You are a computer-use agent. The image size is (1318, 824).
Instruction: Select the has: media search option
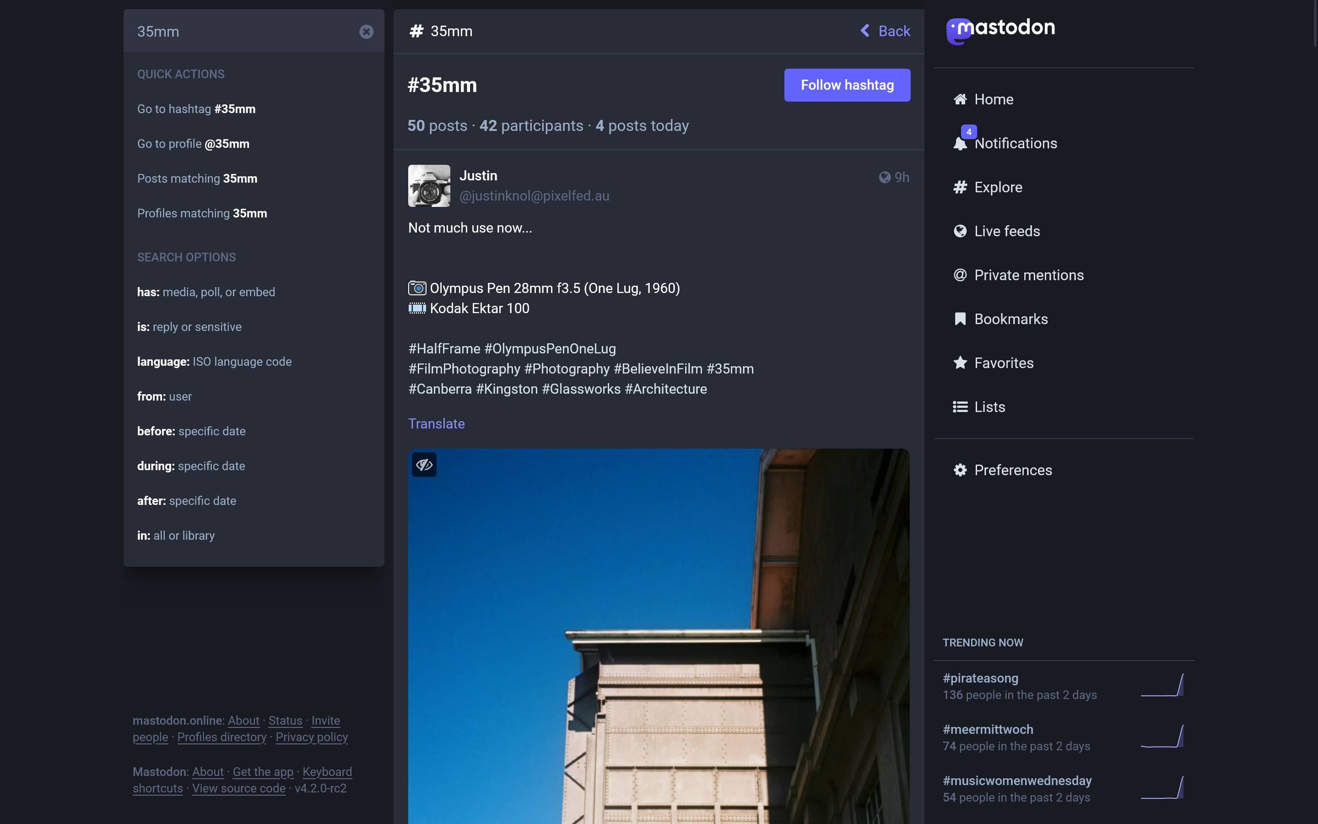(x=206, y=292)
